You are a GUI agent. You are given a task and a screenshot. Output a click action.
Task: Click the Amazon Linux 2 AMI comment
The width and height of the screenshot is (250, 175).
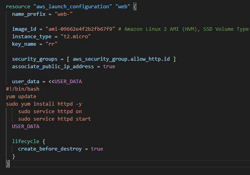click(183, 29)
